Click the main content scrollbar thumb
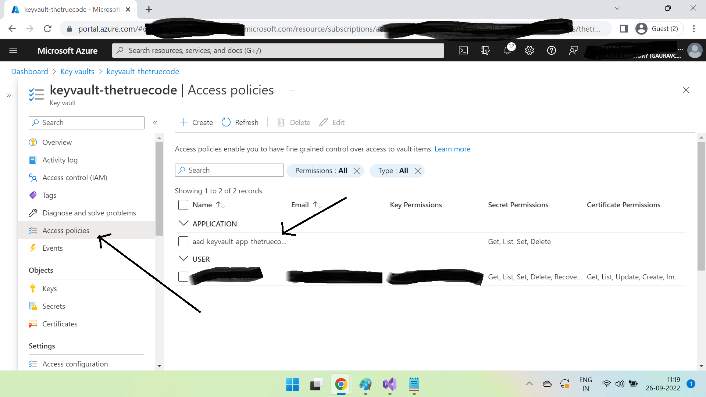Image resolution: width=706 pixels, height=397 pixels. click(x=701, y=206)
